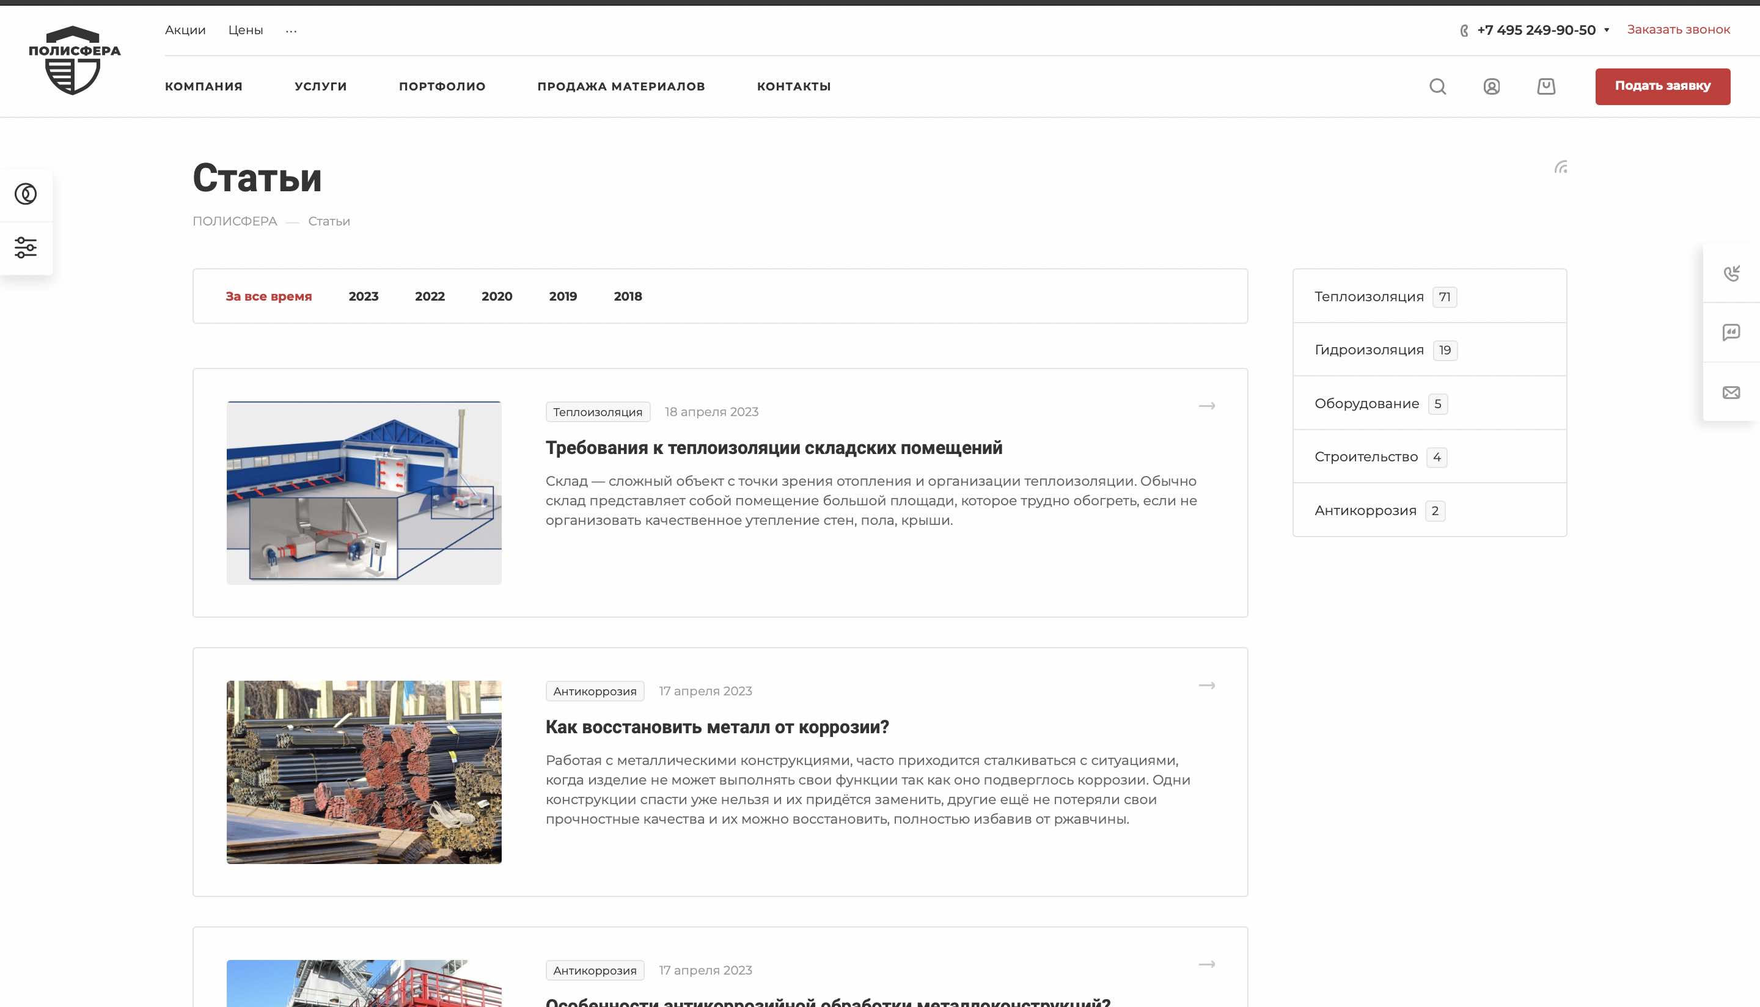Click the callback phone widget icon
The width and height of the screenshot is (1760, 1007).
(x=1731, y=273)
